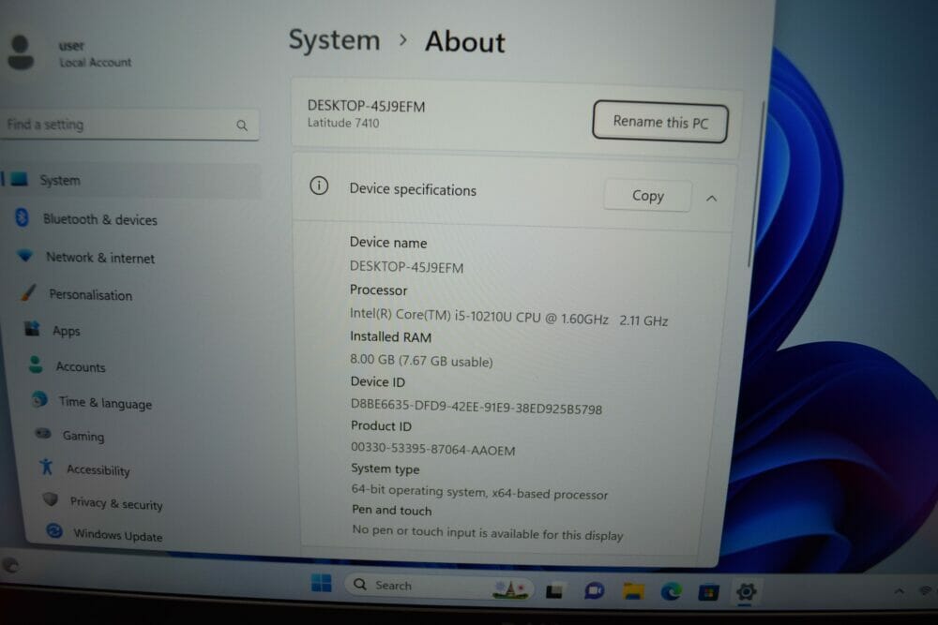Click the info icon beside Device specifications
The height and width of the screenshot is (625, 938).
point(319,186)
